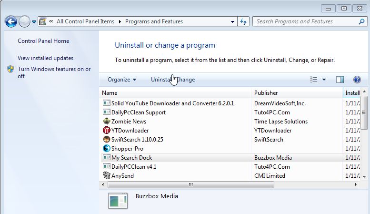Click the My Search Dock row icon
The height and width of the screenshot is (214, 370).
pyautogui.click(x=107, y=157)
